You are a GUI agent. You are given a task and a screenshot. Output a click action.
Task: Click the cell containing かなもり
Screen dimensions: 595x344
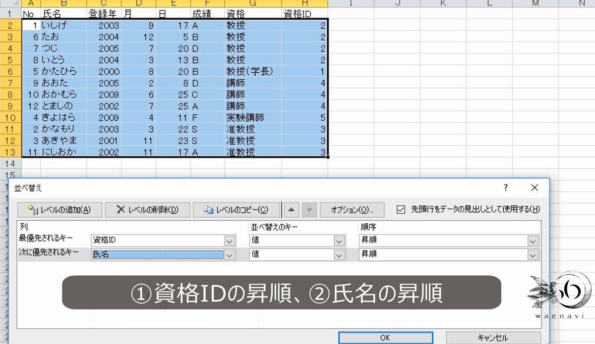point(63,129)
